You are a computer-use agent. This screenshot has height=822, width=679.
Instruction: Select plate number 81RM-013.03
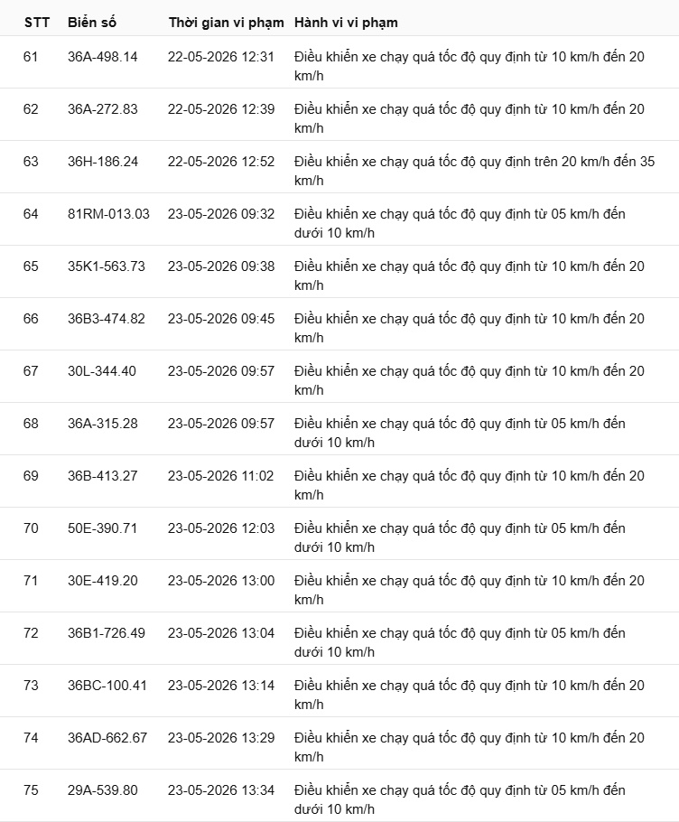pos(108,214)
